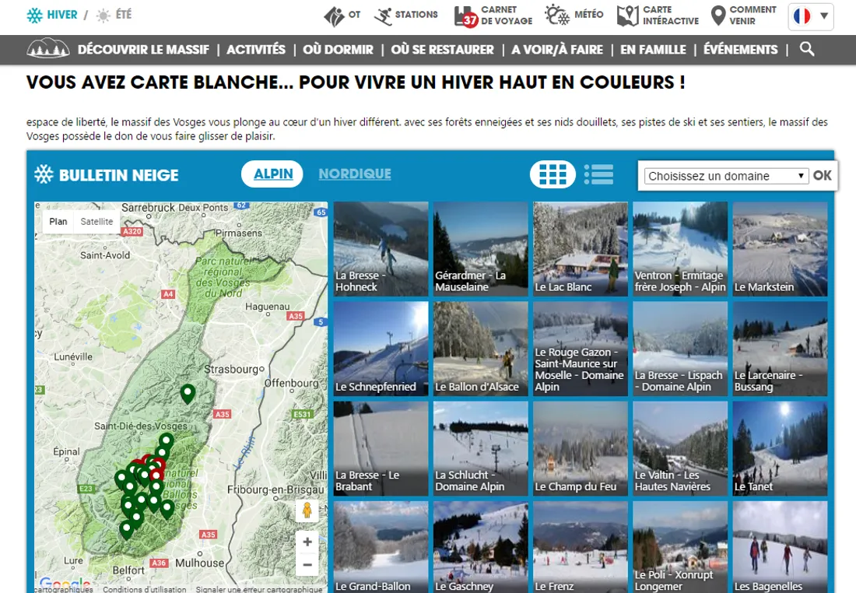The width and height of the screenshot is (856, 593).
Task: Click the Carte Interactive map icon
Action: [x=627, y=16]
